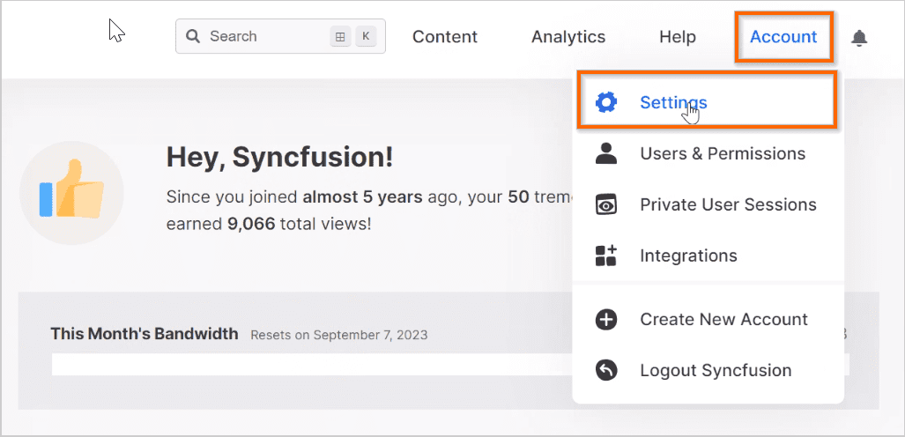Click the notification bell icon
905x437 pixels.
tap(859, 38)
